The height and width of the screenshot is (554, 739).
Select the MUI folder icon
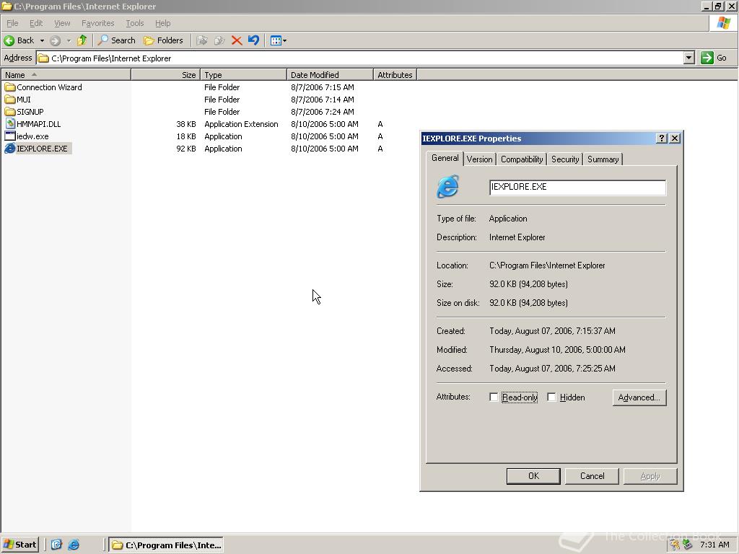pos(10,100)
